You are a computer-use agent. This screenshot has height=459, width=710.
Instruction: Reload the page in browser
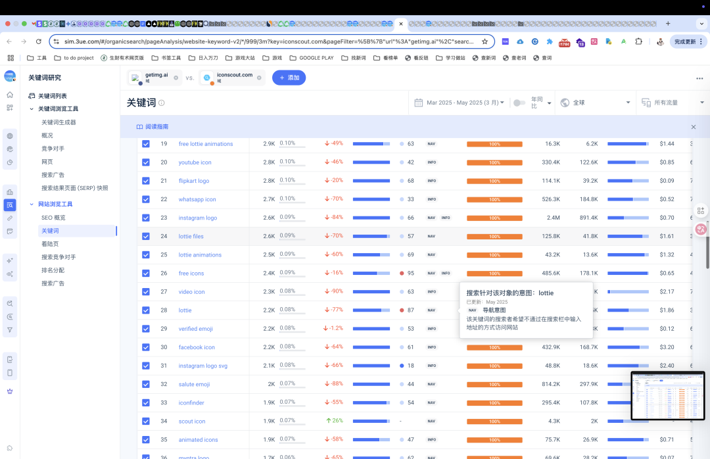(39, 41)
